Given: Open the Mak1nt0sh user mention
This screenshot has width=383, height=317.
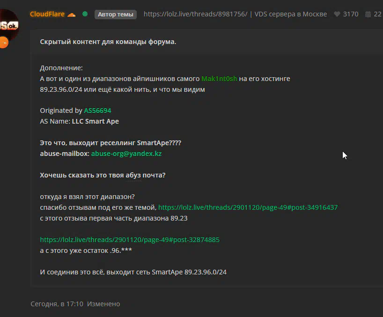Looking at the screenshot, I should point(219,79).
